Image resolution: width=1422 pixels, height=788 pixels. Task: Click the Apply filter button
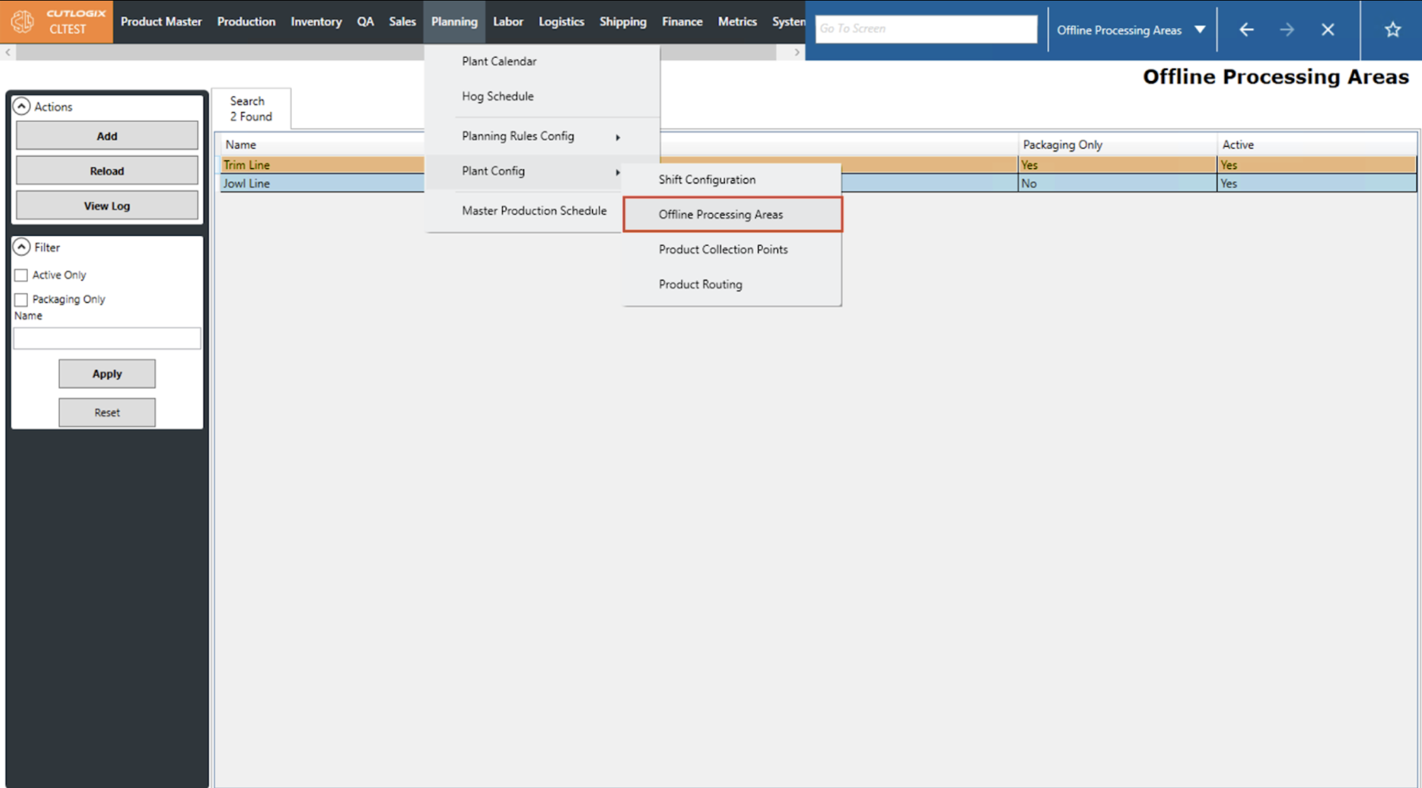pos(107,374)
